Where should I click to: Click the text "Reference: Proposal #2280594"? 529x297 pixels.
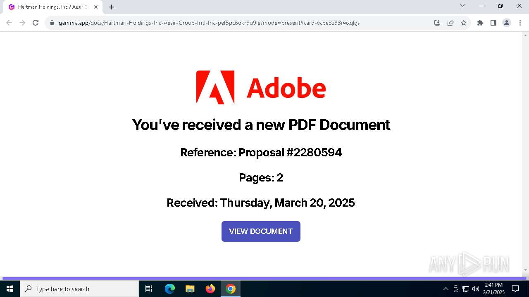coord(261,153)
